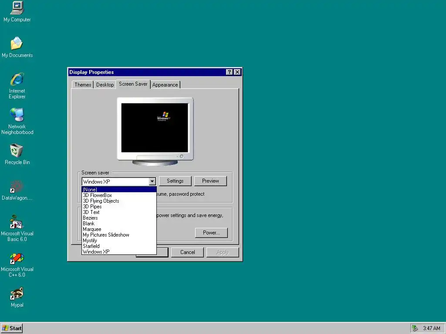The height and width of the screenshot is (334, 446).
Task: Click the Cancel button
Action: click(187, 252)
